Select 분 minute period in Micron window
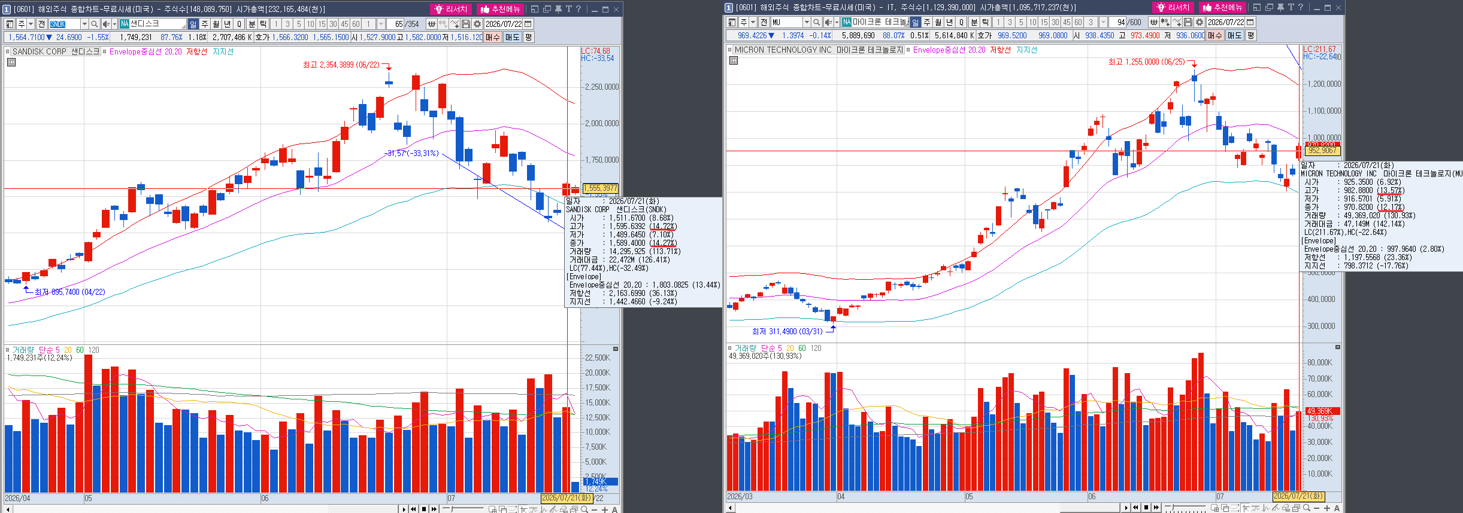 click(x=974, y=22)
